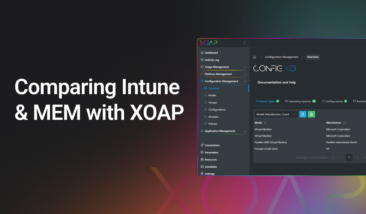
Task: Expand the Application Management menu chevron
Action: [x=245, y=132]
